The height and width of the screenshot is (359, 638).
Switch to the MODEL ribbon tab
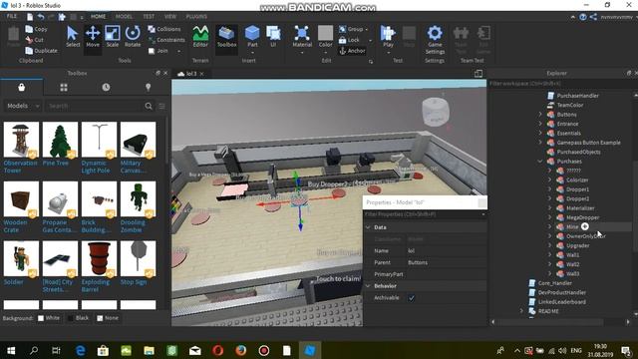tap(124, 17)
